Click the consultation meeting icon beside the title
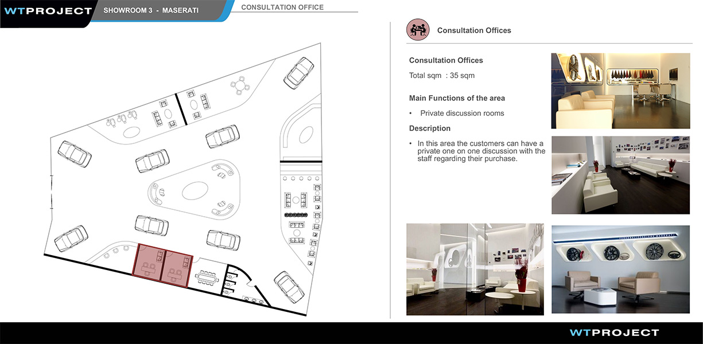This screenshot has width=703, height=344. coord(418,30)
